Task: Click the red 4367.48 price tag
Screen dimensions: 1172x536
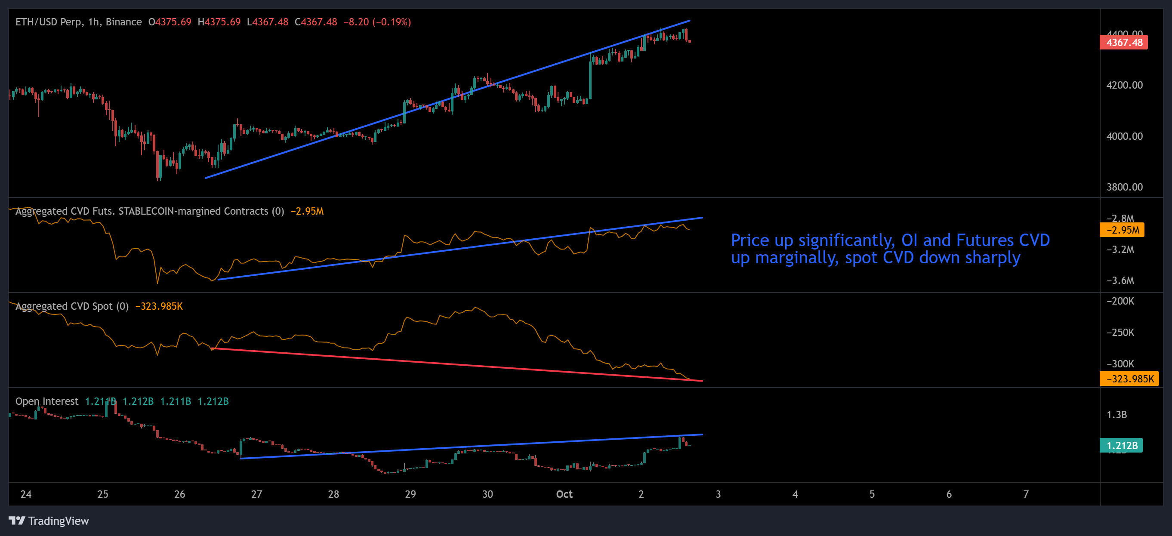Action: click(1123, 42)
